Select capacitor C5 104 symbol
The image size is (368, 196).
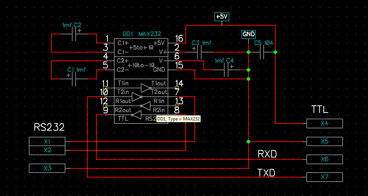(262, 52)
